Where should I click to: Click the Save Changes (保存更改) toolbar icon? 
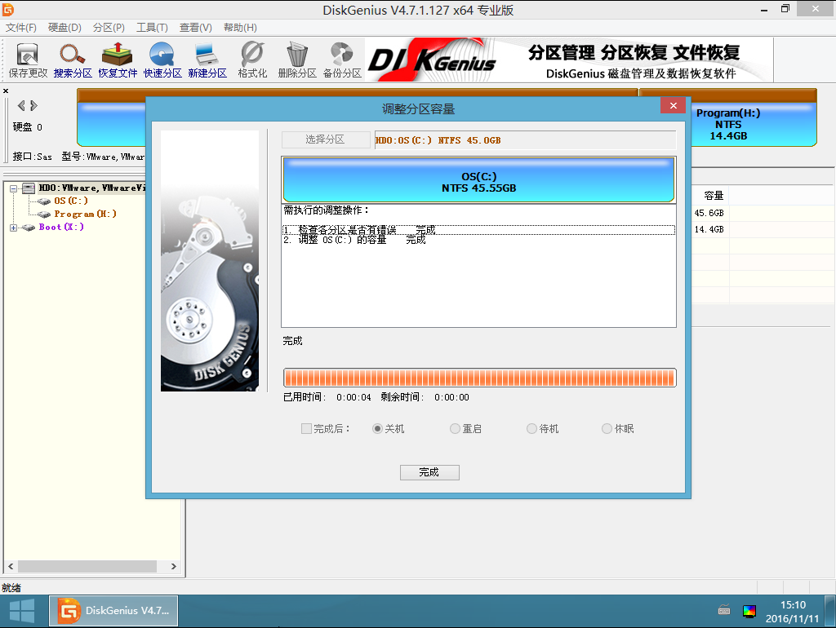[28, 60]
